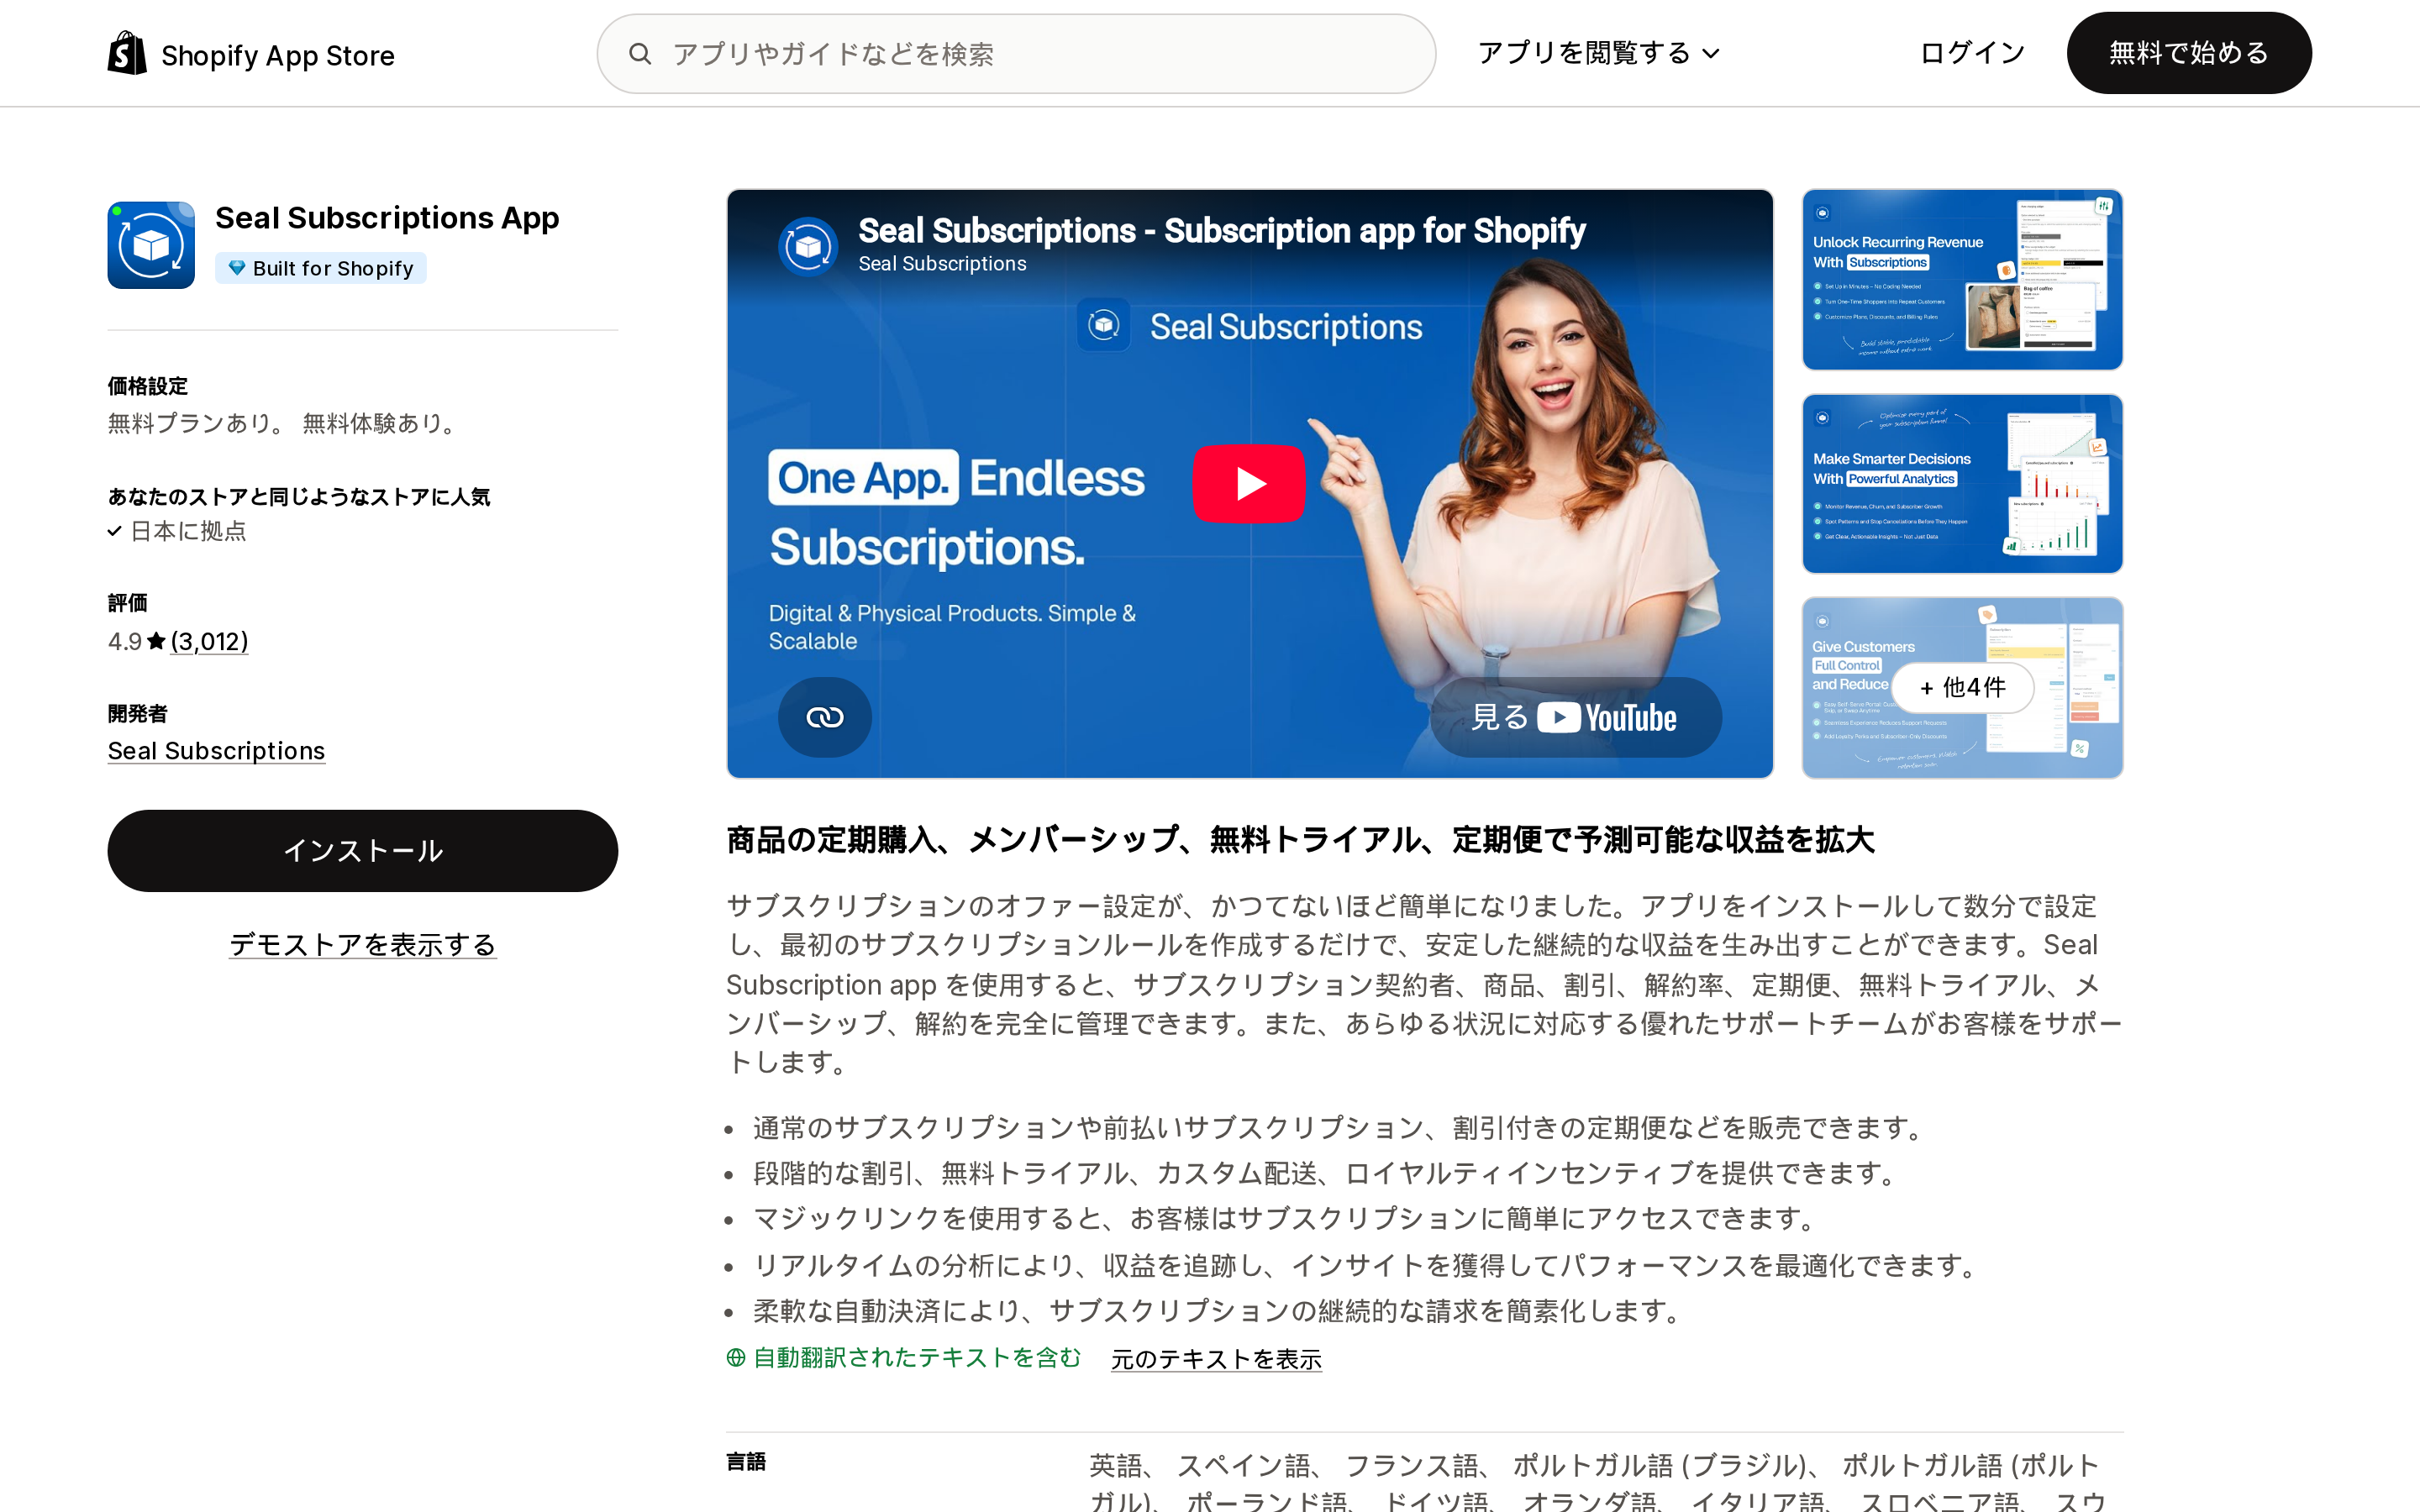Click the + 他4件 more images button
This screenshot has width=2420, height=1512.
(x=1962, y=688)
